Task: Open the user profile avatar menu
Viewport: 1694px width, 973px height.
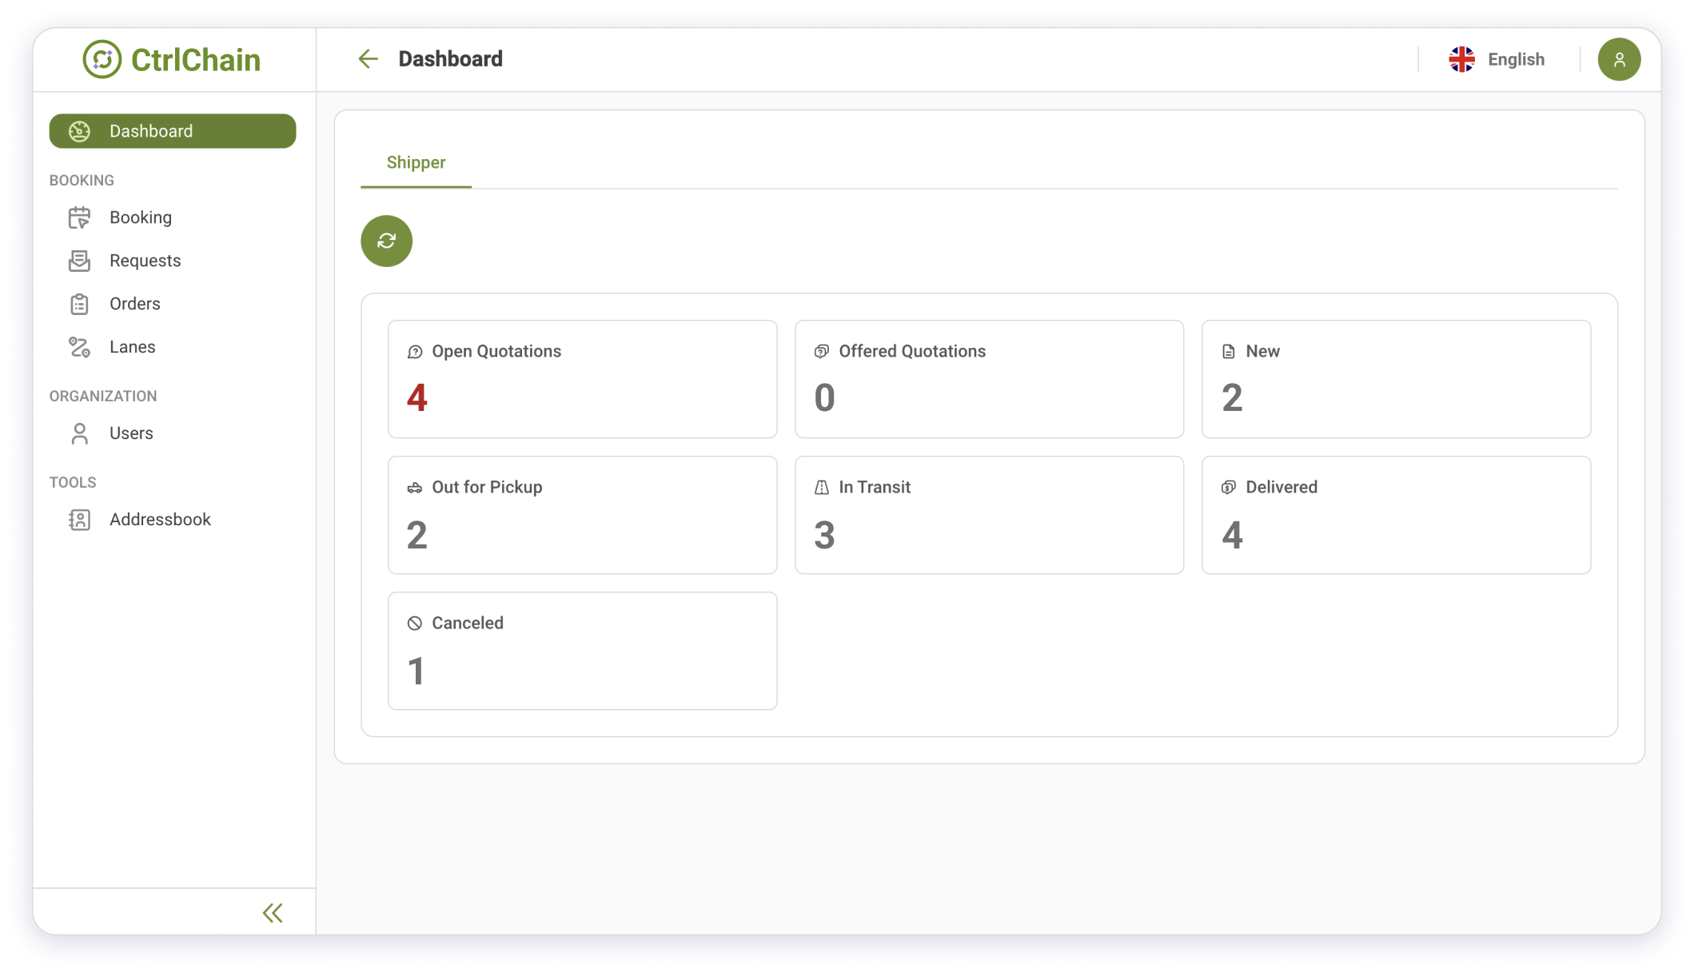Action: click(x=1619, y=59)
